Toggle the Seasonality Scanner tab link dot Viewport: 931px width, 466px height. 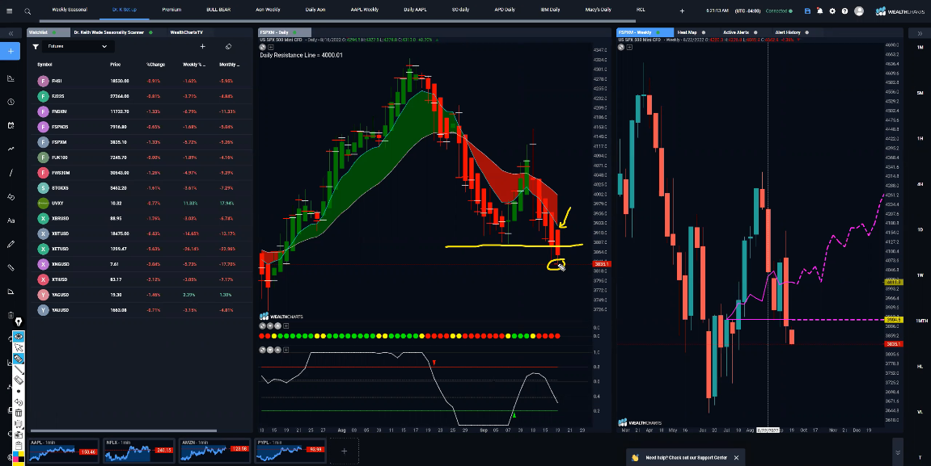point(150,32)
